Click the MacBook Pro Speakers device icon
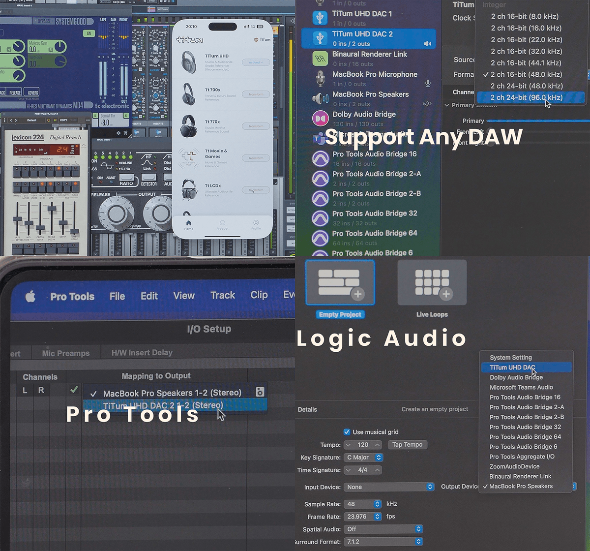This screenshot has width=590, height=551. (321, 98)
